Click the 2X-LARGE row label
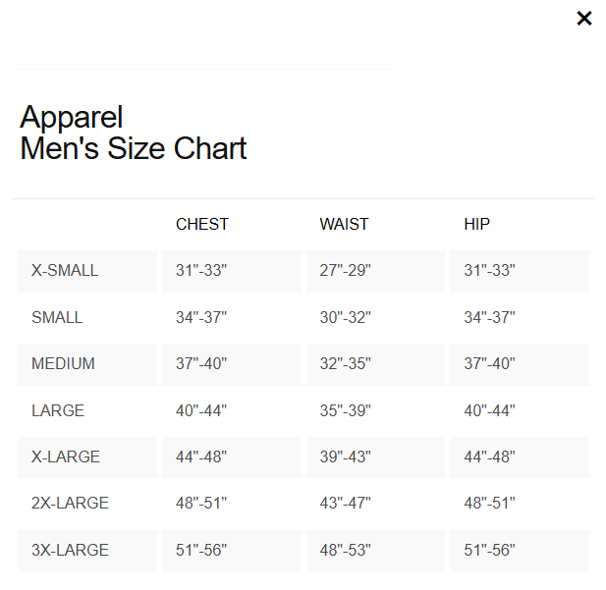The width and height of the screenshot is (606, 590). pyautogui.click(x=70, y=503)
